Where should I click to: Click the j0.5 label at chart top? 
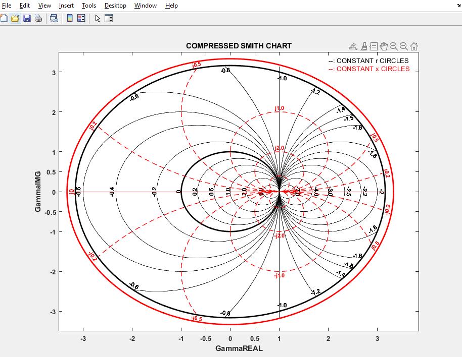click(x=196, y=65)
